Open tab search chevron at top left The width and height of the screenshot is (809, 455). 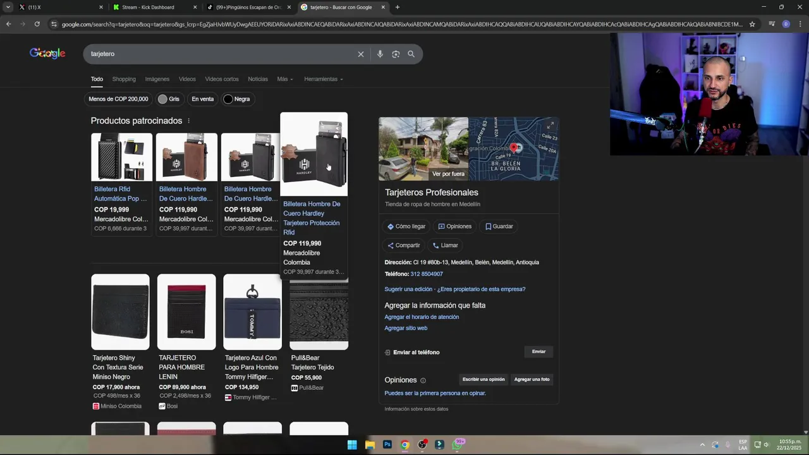click(8, 7)
